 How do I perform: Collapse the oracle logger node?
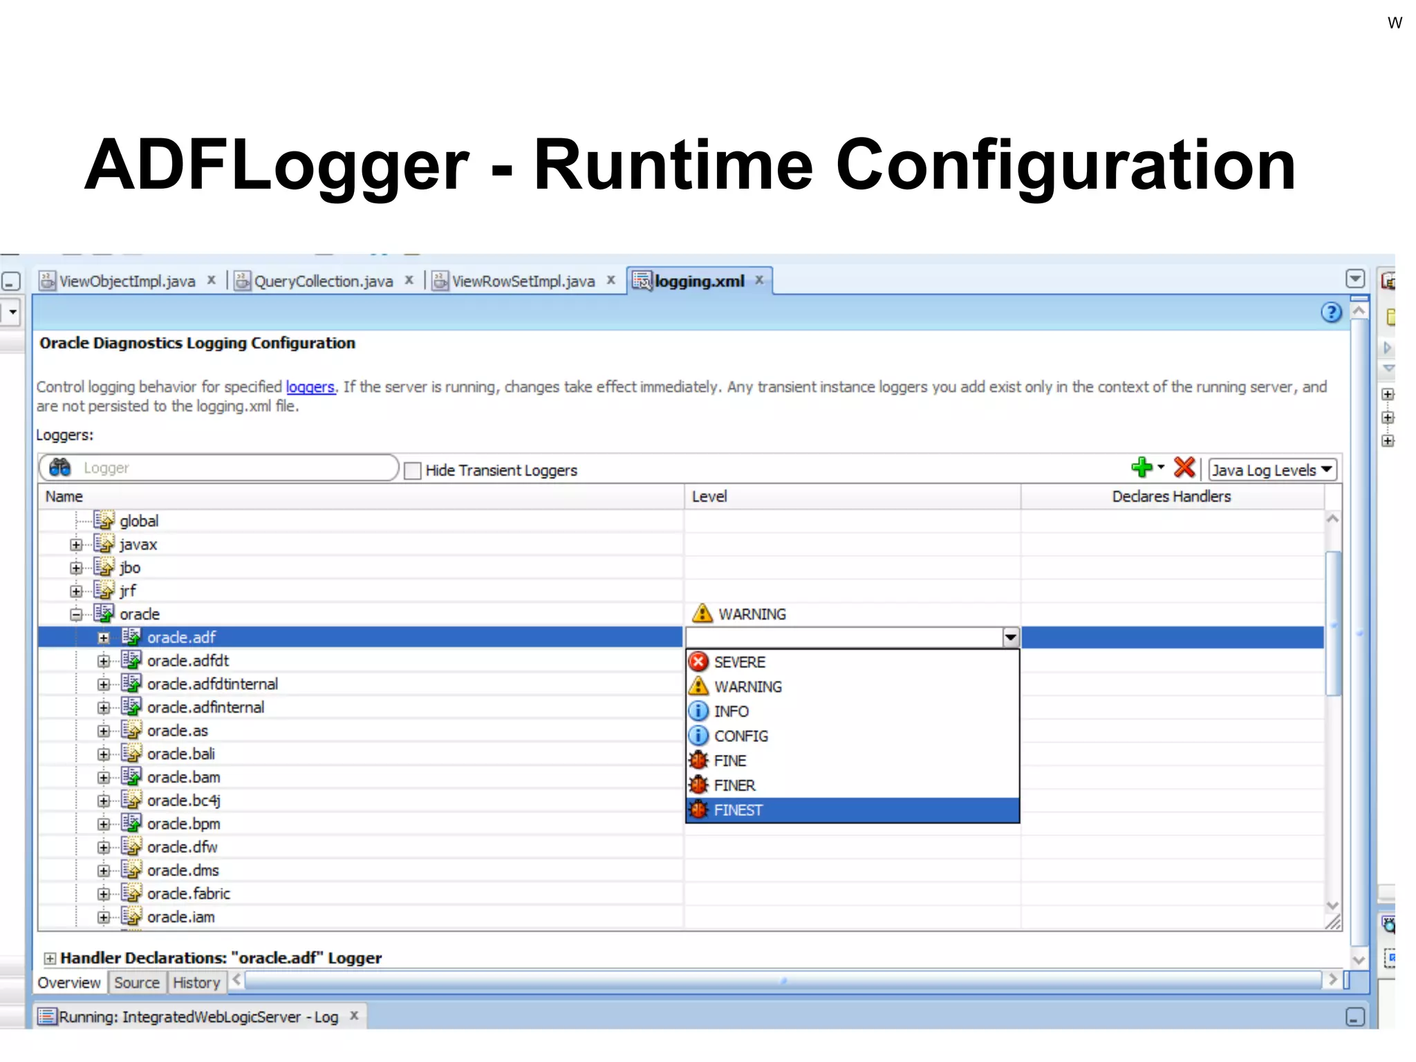pyautogui.click(x=76, y=615)
